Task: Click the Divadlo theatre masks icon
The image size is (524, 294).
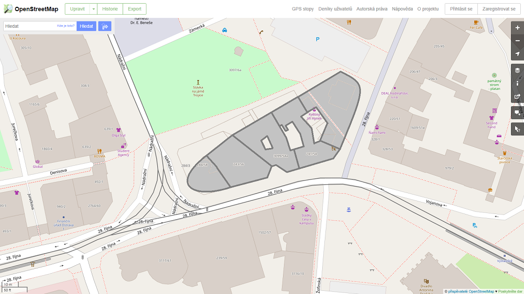Action: (425, 281)
